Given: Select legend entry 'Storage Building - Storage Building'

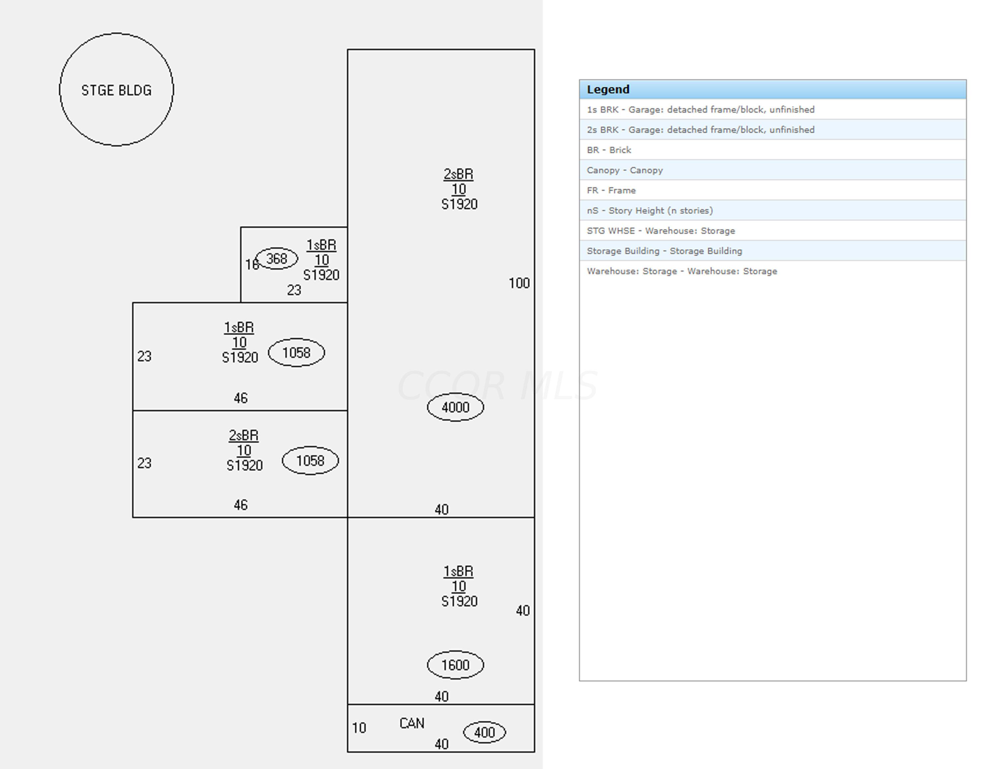Looking at the screenshot, I should (773, 250).
